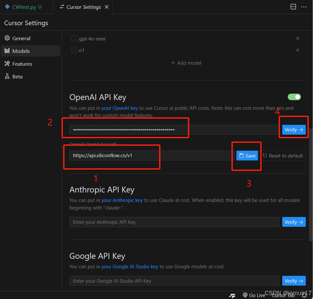Open 'your Google AI Studio key' link

coord(130,267)
